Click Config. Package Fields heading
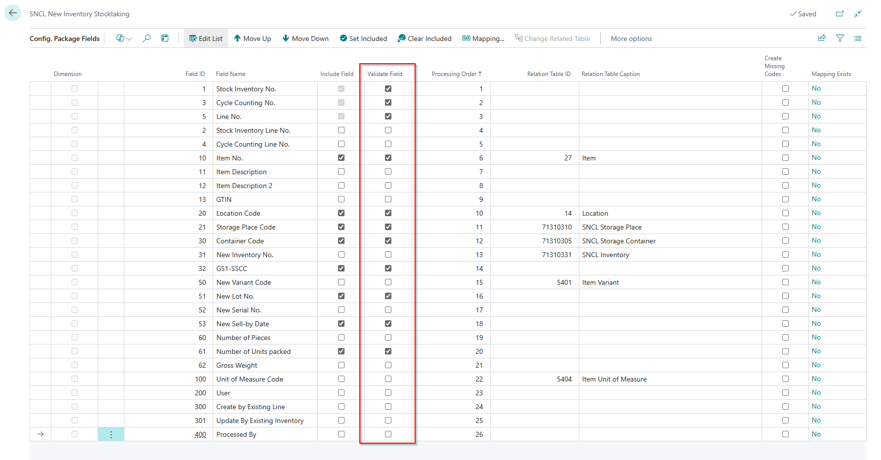Image resolution: width=881 pixels, height=460 pixels. click(65, 38)
